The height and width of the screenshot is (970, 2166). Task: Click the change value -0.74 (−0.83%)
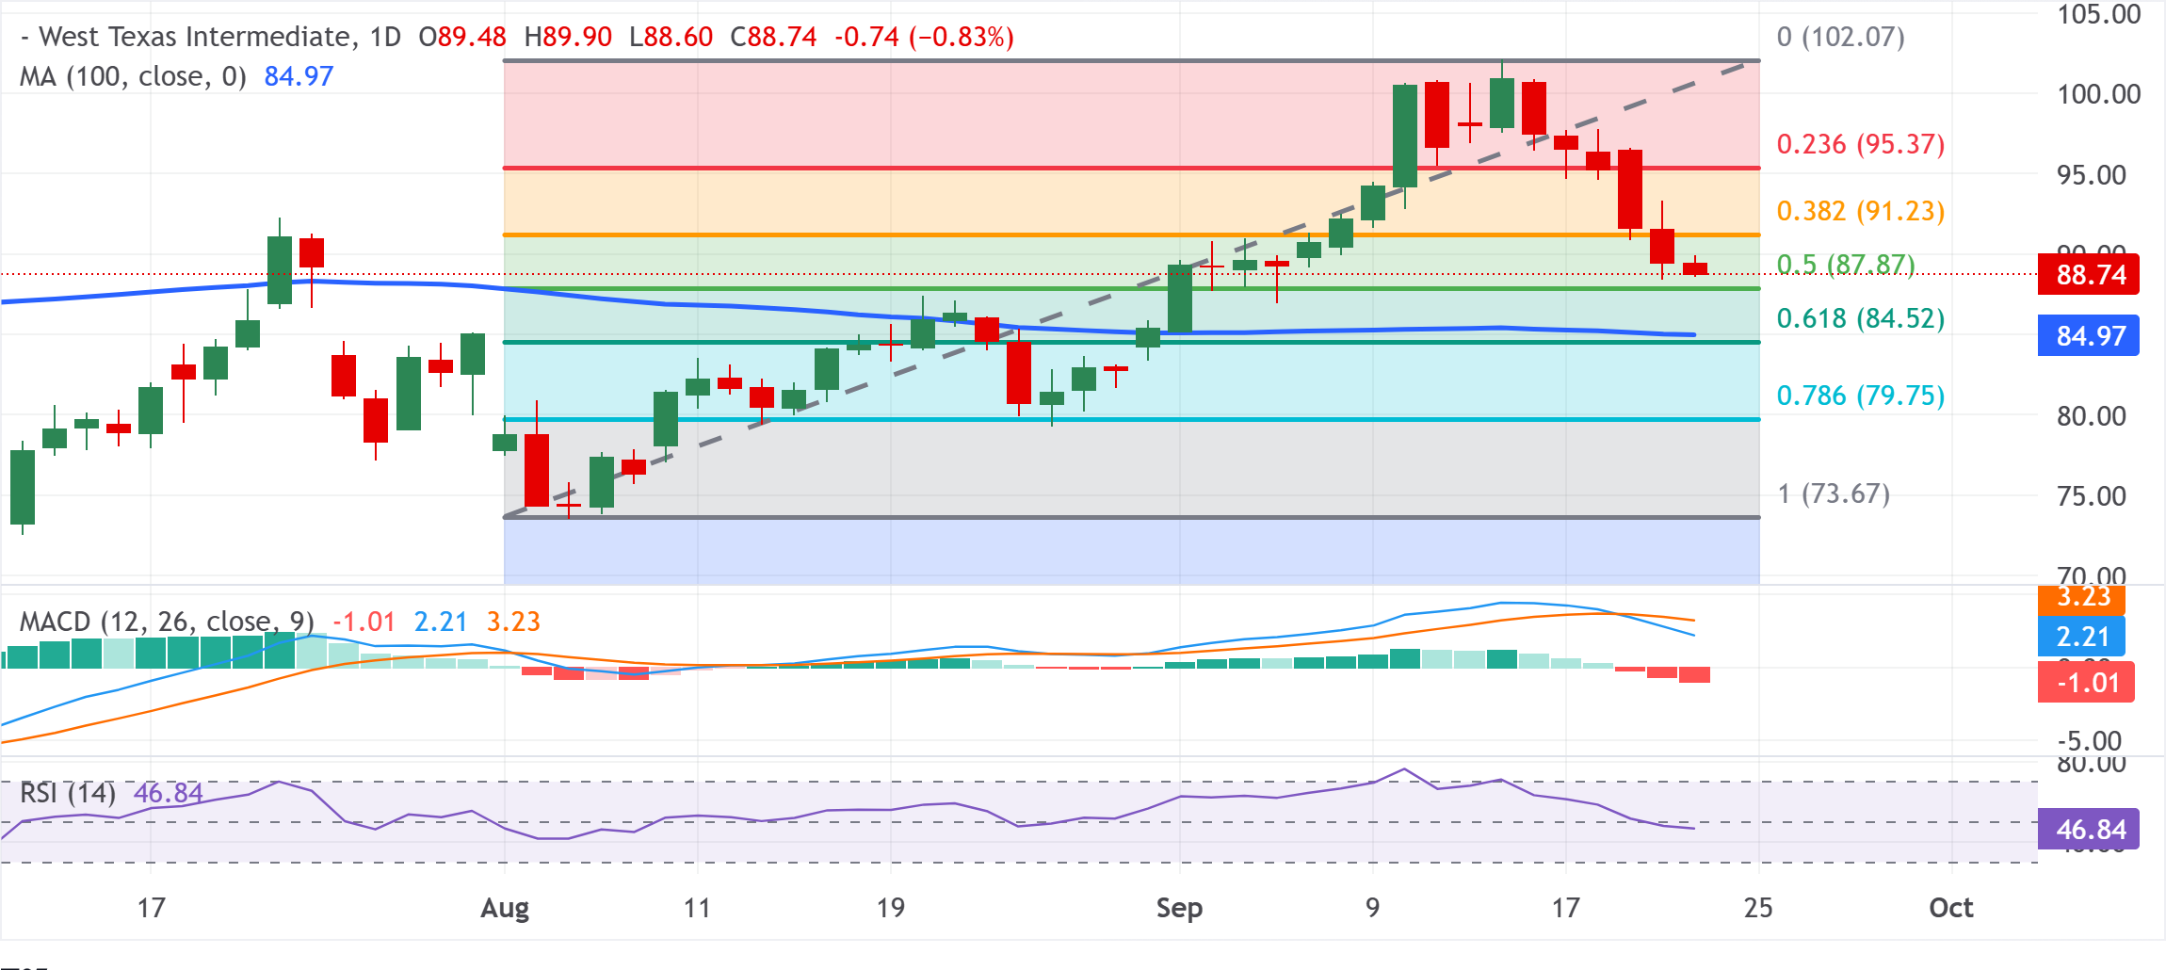pyautogui.click(x=924, y=37)
